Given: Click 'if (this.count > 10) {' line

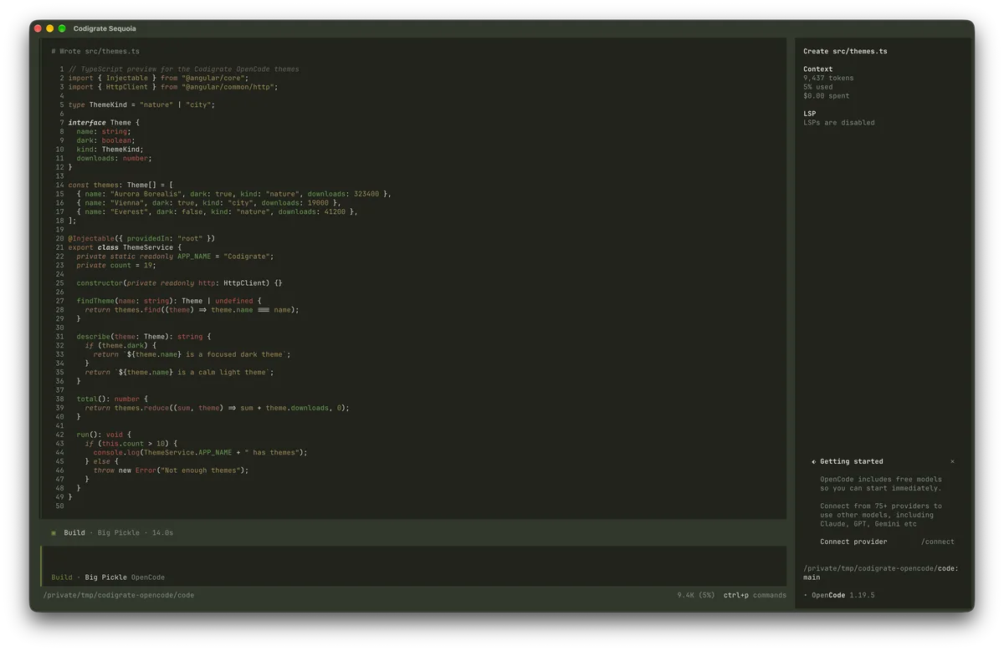Looking at the screenshot, I should tap(131, 444).
